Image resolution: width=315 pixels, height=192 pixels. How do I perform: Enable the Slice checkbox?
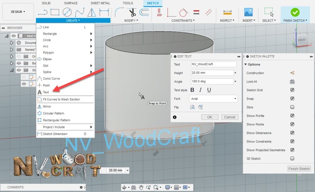tap(292, 107)
